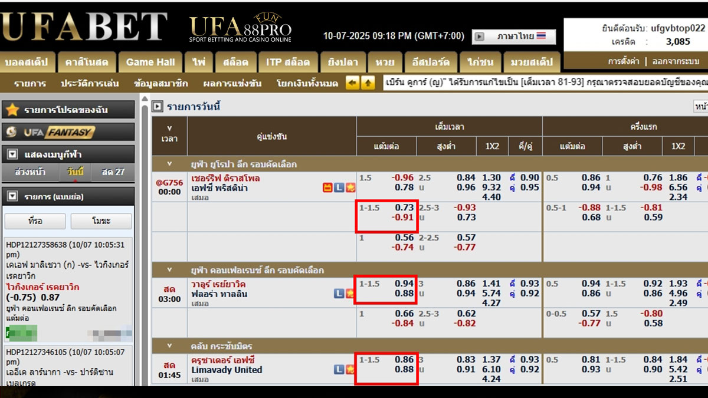Click the ที่รอ button
708x398 pixels.
pos(35,221)
